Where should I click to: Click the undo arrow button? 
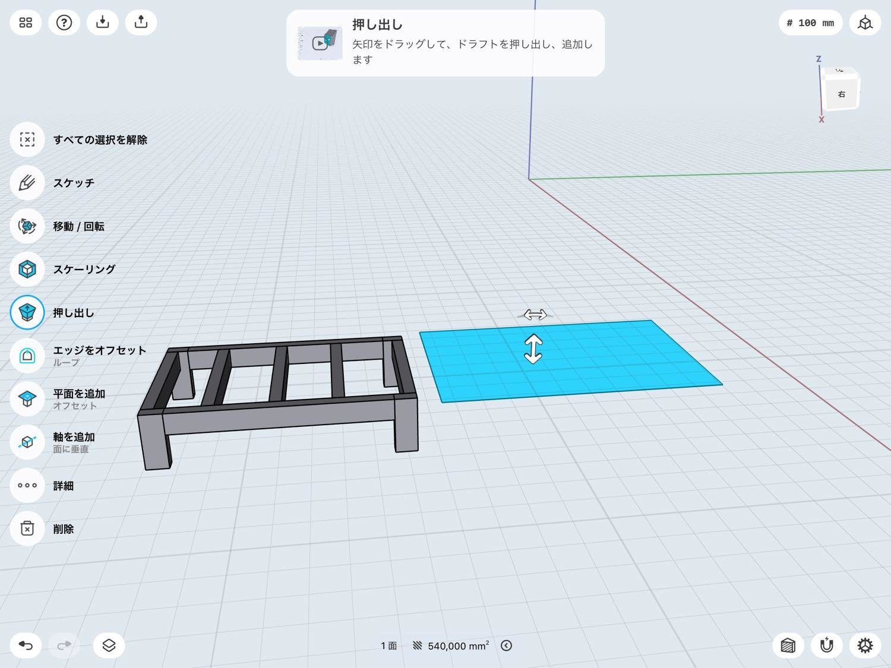click(26, 645)
